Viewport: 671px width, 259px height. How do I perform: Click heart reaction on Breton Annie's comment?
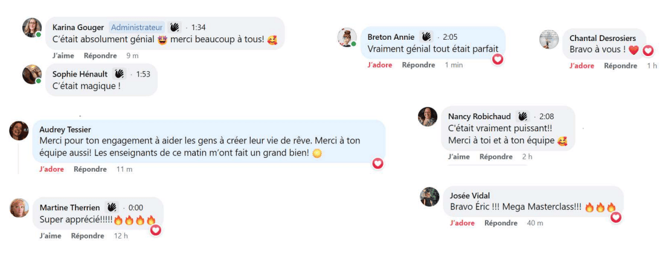click(x=498, y=59)
